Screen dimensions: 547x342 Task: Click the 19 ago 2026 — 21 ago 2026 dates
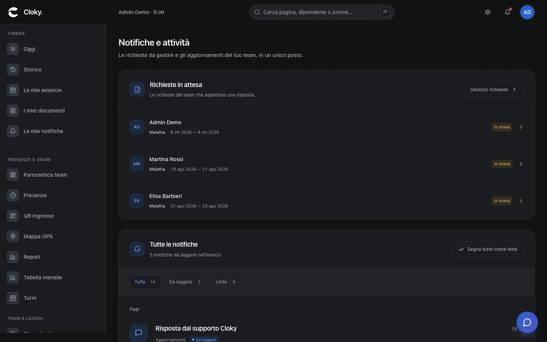click(x=199, y=169)
